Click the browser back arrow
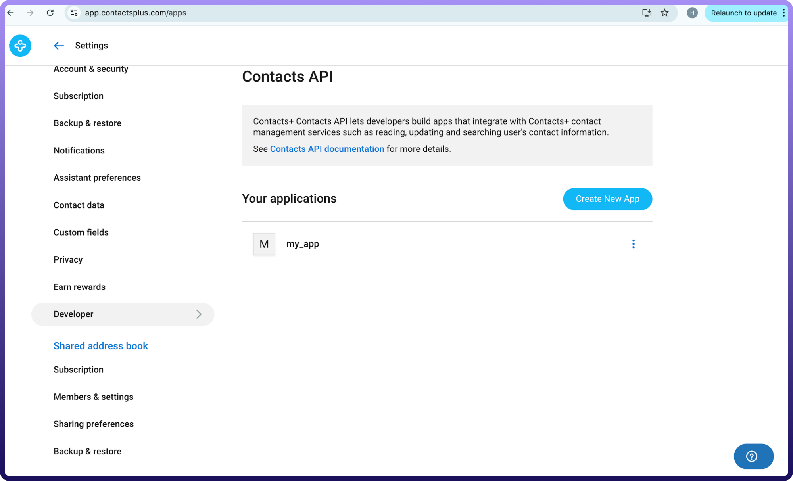 tap(11, 13)
